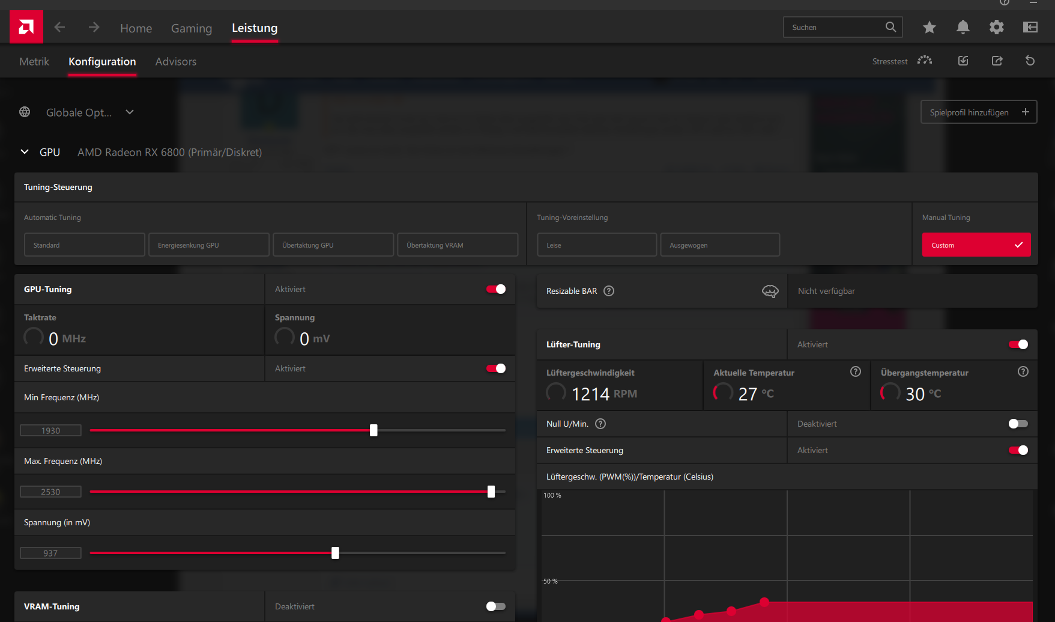Select the Leistung tab

[255, 28]
